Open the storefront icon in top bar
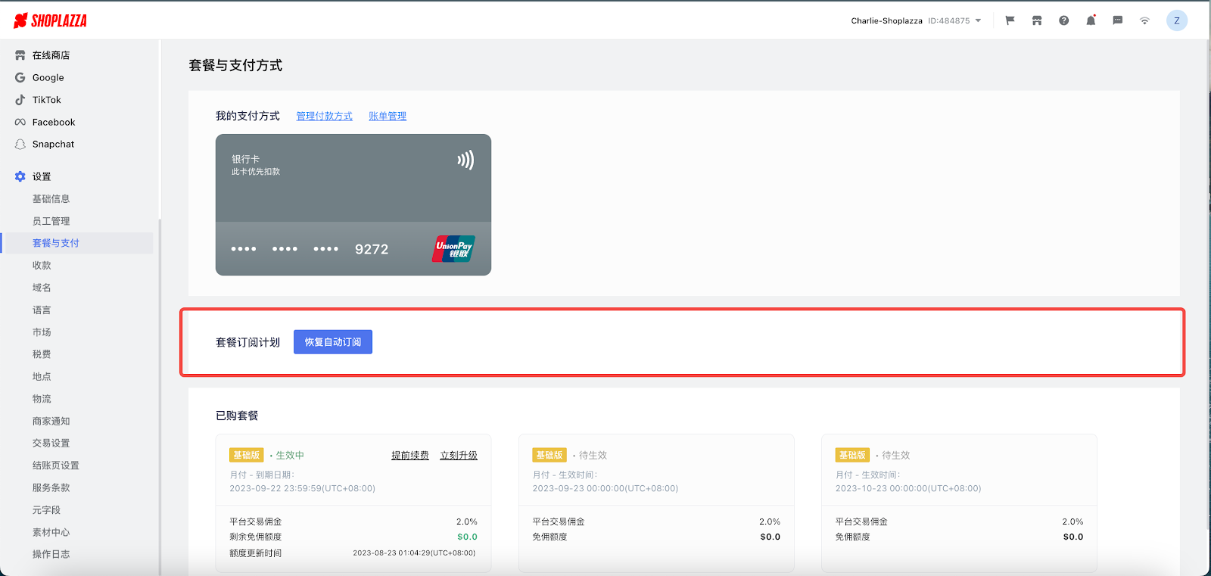 tap(1037, 20)
